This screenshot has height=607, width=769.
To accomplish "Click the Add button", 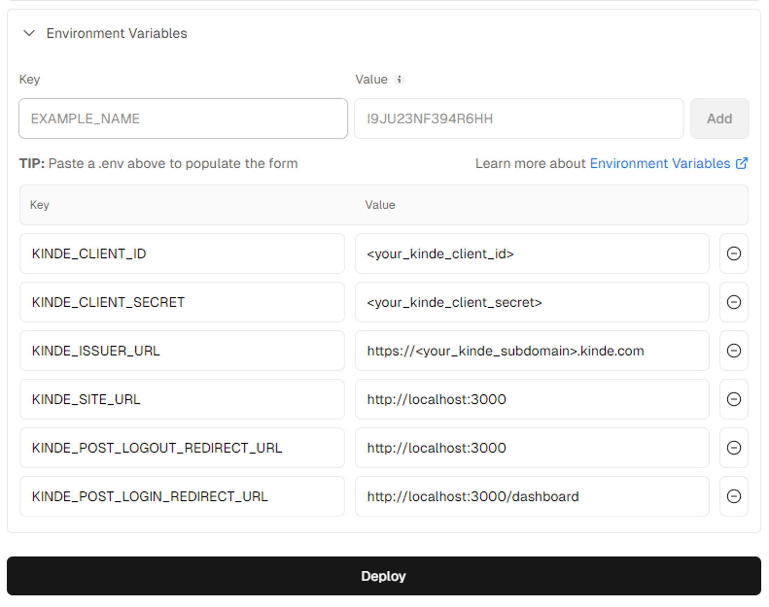I will pyautogui.click(x=720, y=118).
